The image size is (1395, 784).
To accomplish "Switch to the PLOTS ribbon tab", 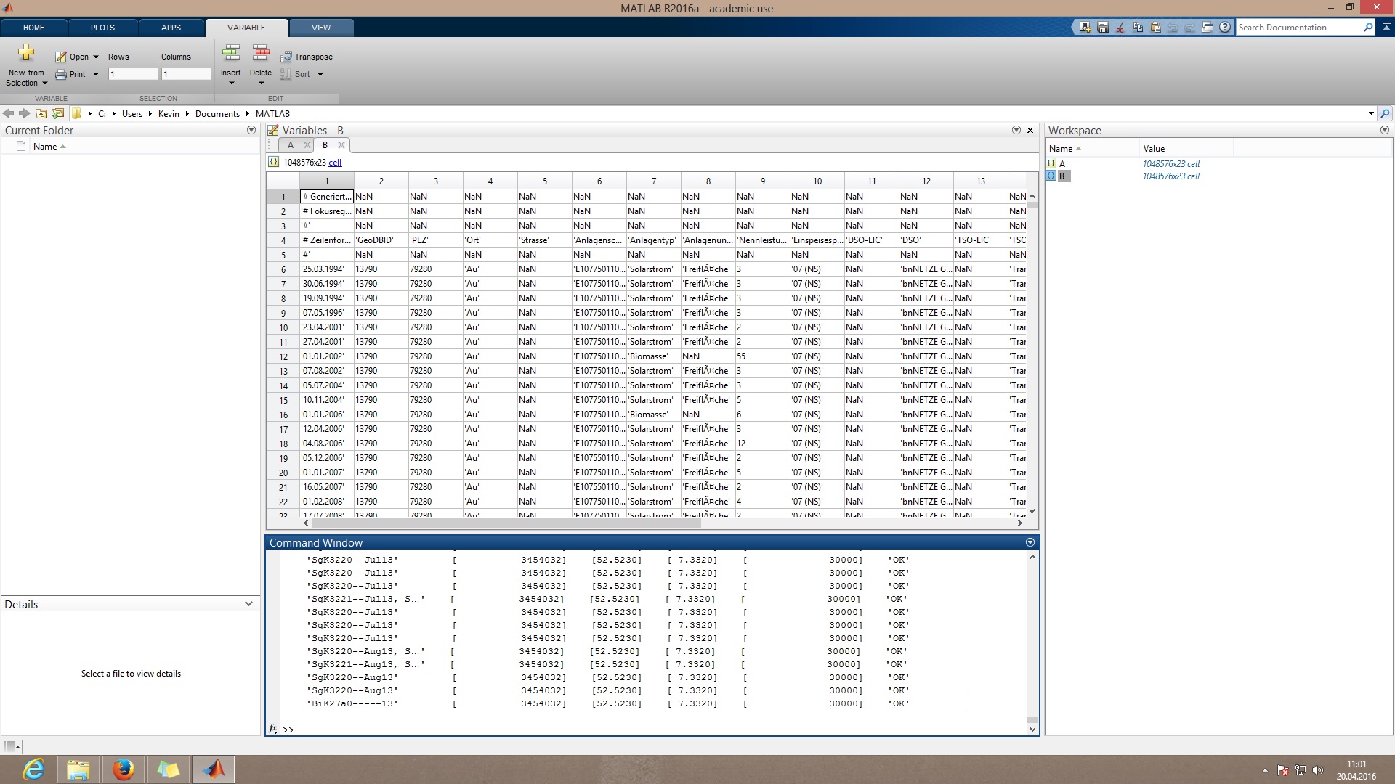I will (102, 28).
